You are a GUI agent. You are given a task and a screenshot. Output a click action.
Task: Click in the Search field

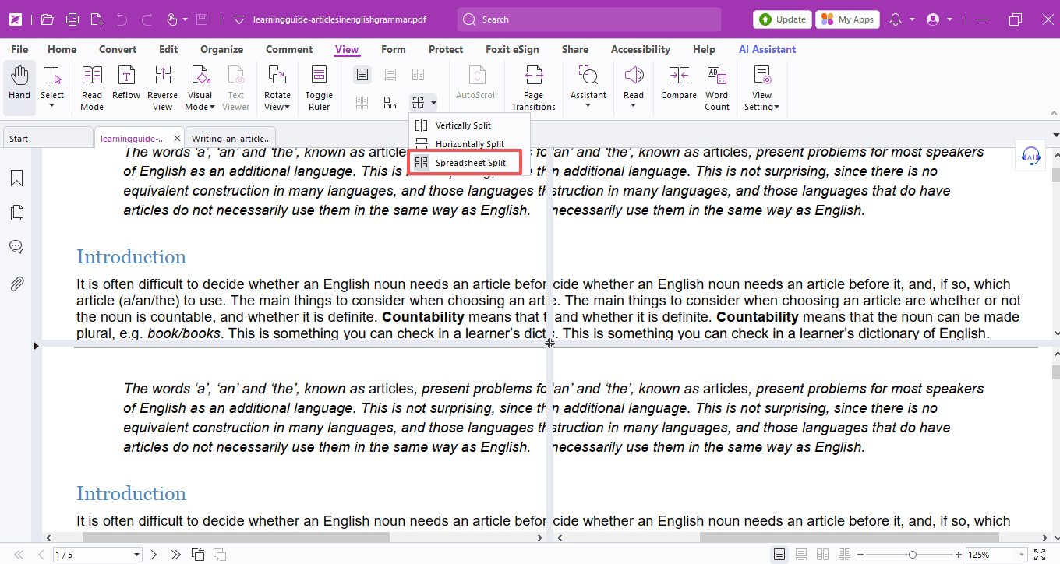coord(589,19)
